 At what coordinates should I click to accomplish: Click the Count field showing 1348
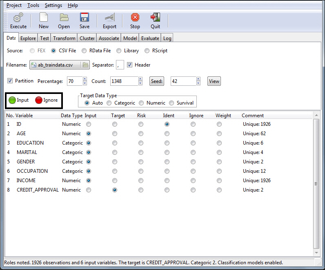pos(124,81)
